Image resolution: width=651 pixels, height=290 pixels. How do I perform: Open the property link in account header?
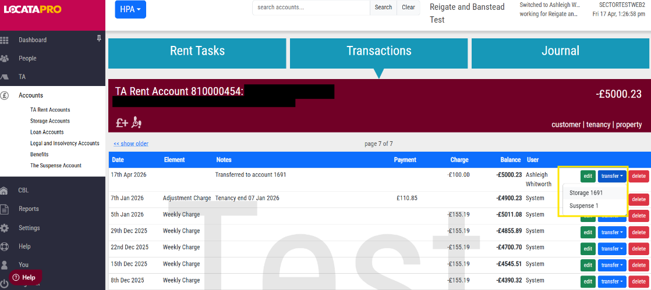(629, 125)
